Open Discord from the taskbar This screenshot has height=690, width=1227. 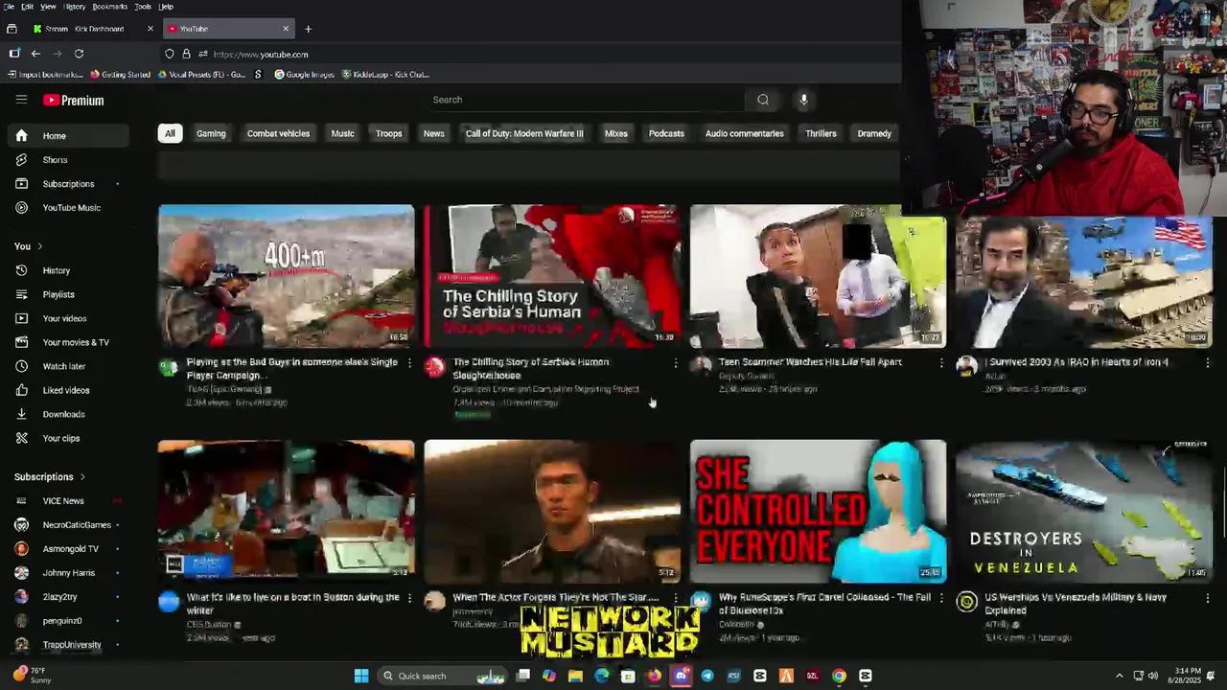point(681,676)
